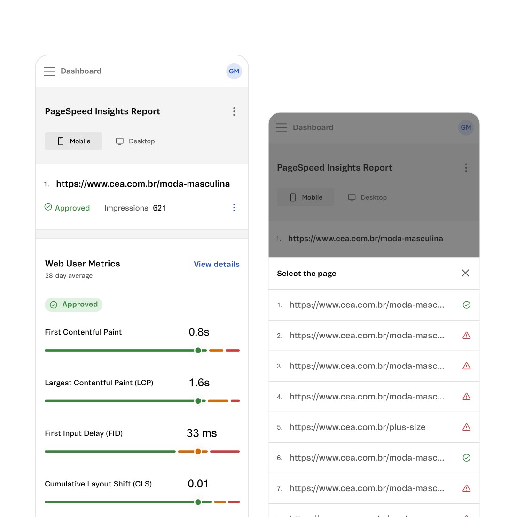The height and width of the screenshot is (517, 517).
Task: Select Mobile tab in right dimmed panel
Action: (x=305, y=197)
